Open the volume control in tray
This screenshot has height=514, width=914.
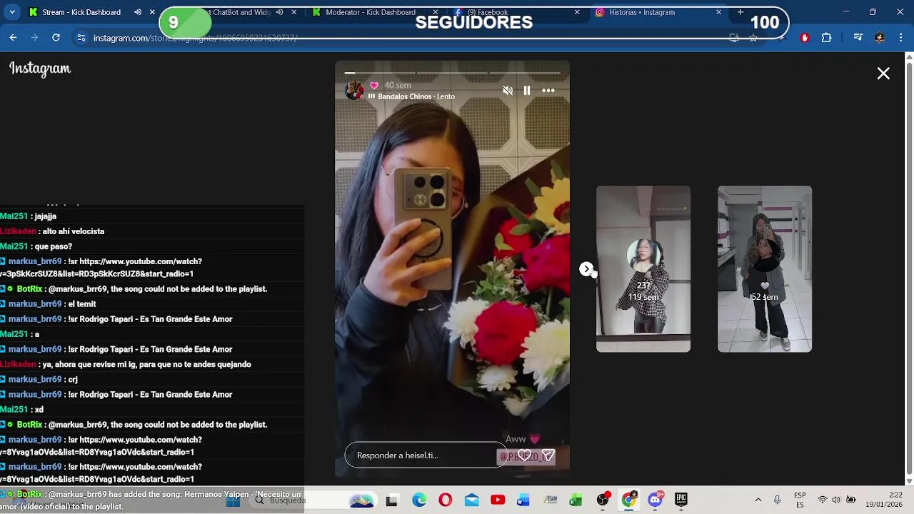pyautogui.click(x=836, y=500)
